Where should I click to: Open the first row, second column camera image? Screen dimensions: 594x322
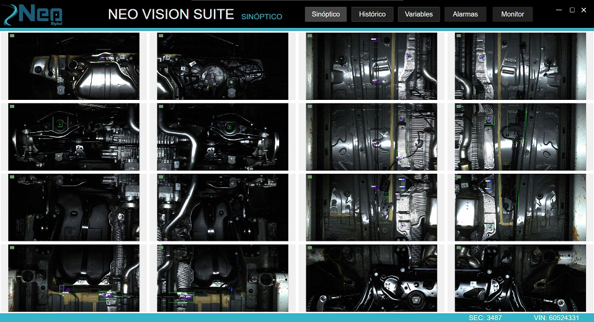tap(223, 66)
